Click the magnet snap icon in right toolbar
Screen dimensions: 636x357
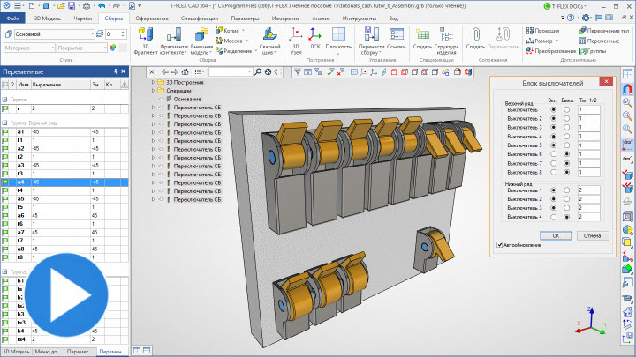click(x=627, y=90)
